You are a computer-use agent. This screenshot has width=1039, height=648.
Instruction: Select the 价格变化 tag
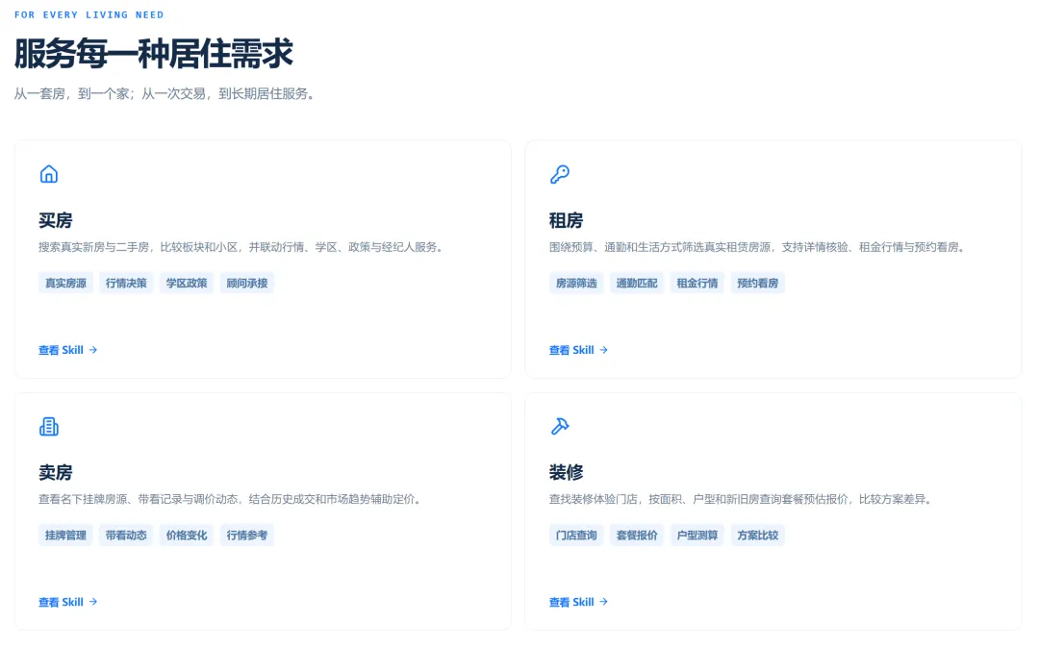[x=187, y=536]
